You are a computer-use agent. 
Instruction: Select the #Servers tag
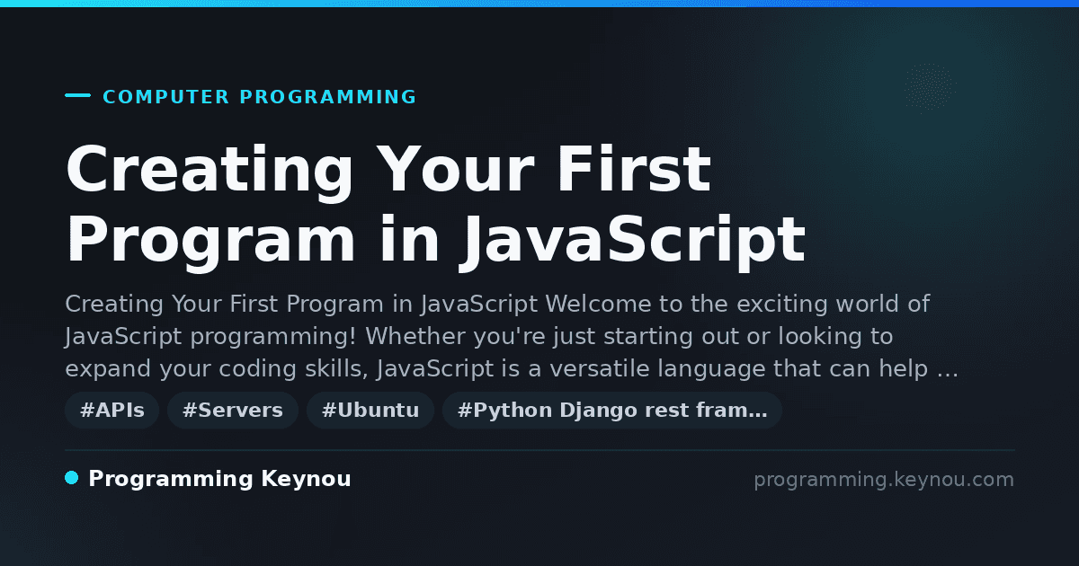click(233, 411)
